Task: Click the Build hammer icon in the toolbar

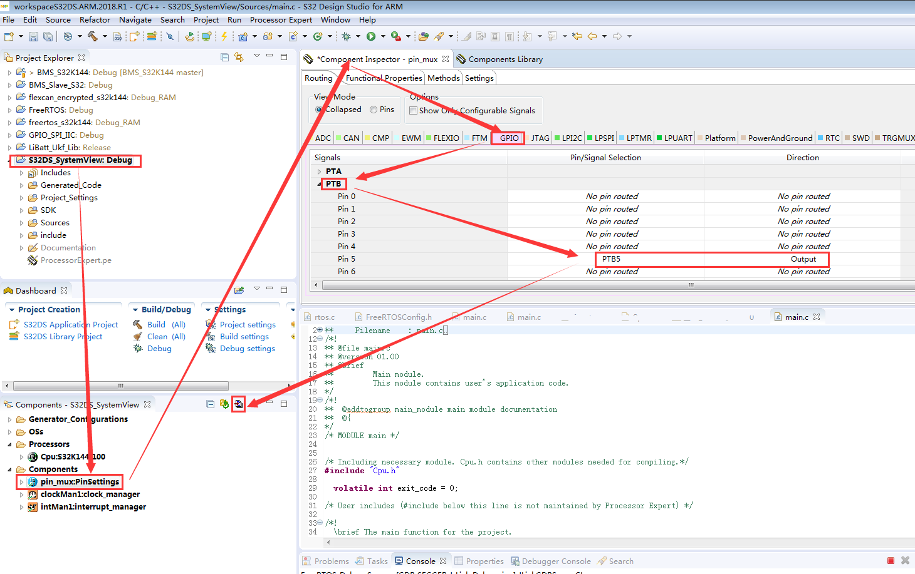Action: tap(92, 36)
